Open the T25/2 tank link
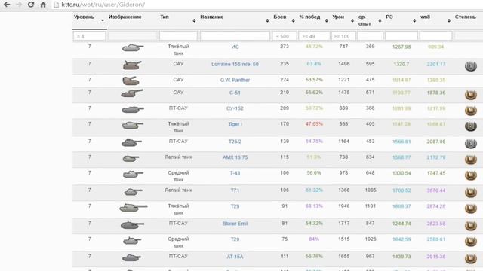 pos(235,142)
